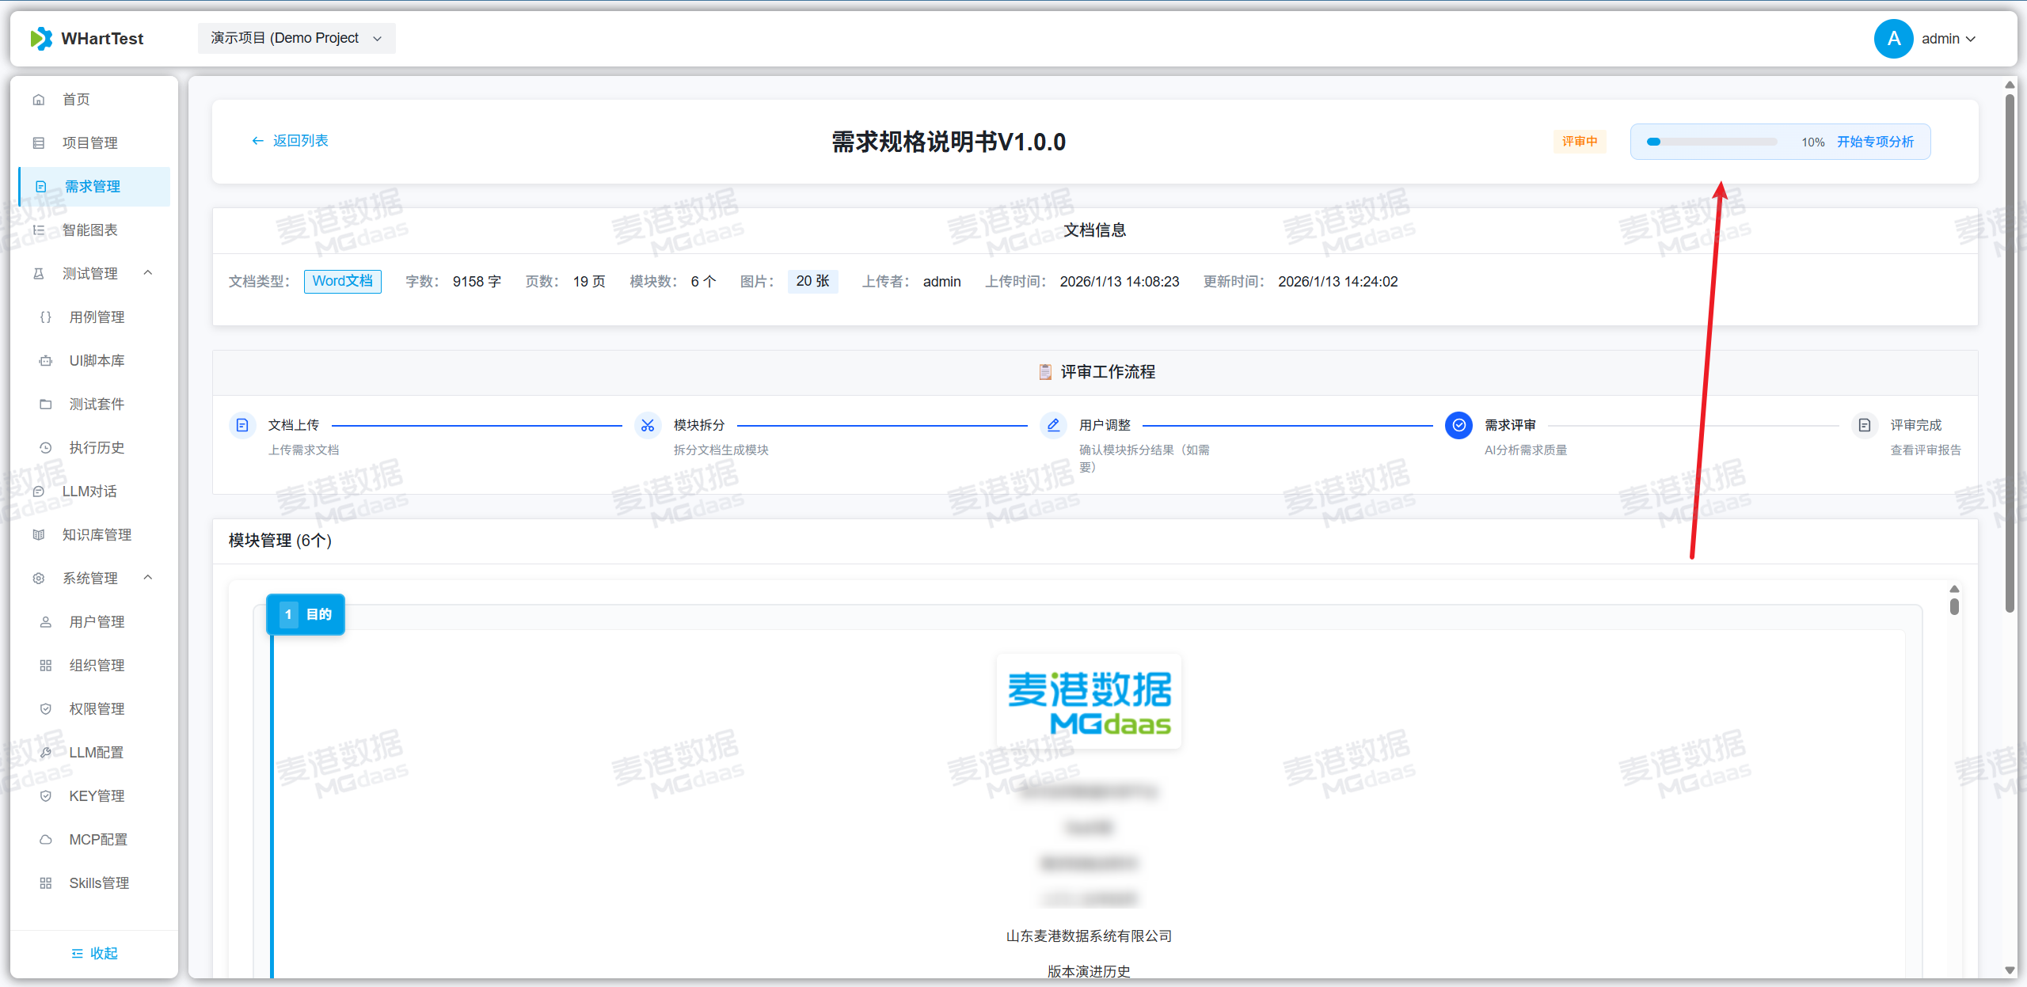Viewport: 2027px width, 987px height.
Task: Click the LLM配置 wrench icon in sidebar
Action: click(x=46, y=753)
